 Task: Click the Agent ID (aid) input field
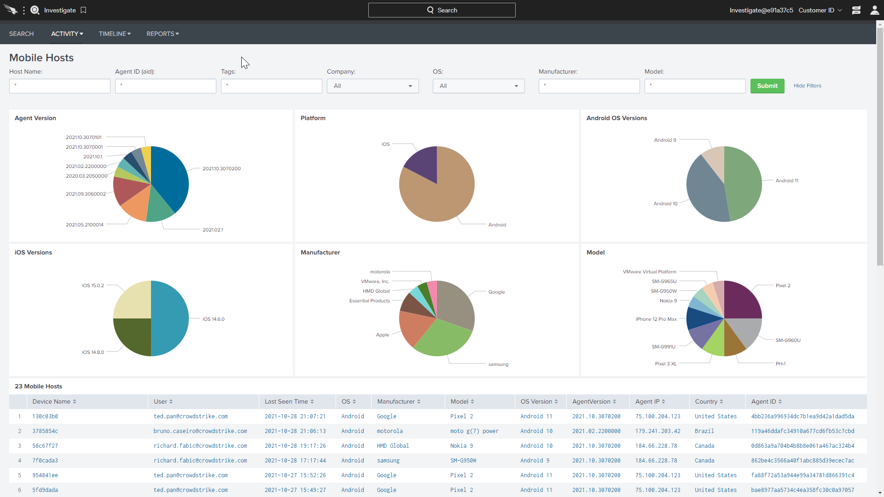pos(166,86)
